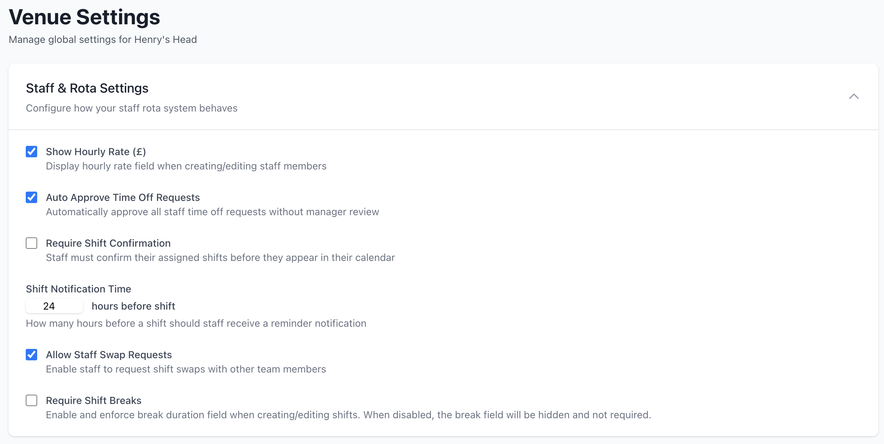Click the 'Staff & Rota Settings' section title
The height and width of the screenshot is (444, 884).
coord(87,88)
